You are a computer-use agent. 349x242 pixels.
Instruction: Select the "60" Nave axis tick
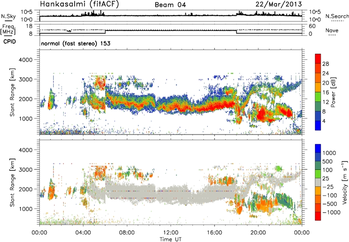(312, 26)
